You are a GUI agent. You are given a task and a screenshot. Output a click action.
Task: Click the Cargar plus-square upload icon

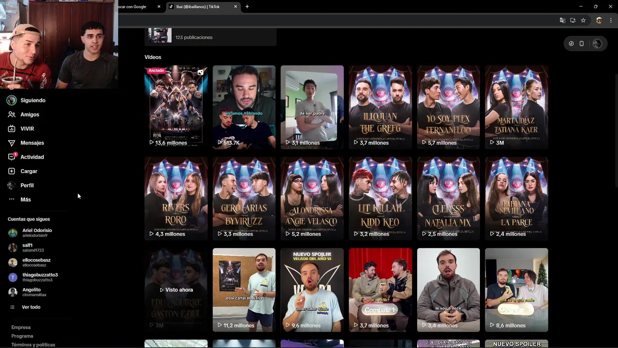tap(12, 171)
